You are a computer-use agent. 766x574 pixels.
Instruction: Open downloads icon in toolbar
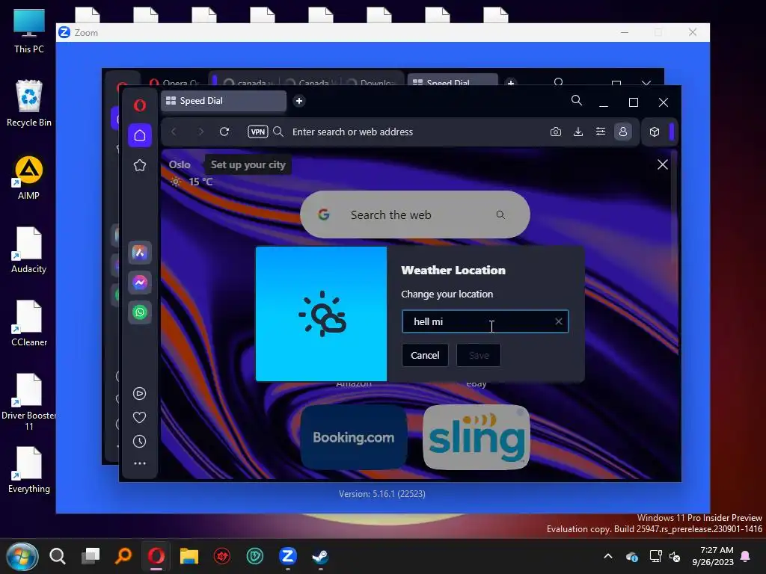tap(578, 132)
